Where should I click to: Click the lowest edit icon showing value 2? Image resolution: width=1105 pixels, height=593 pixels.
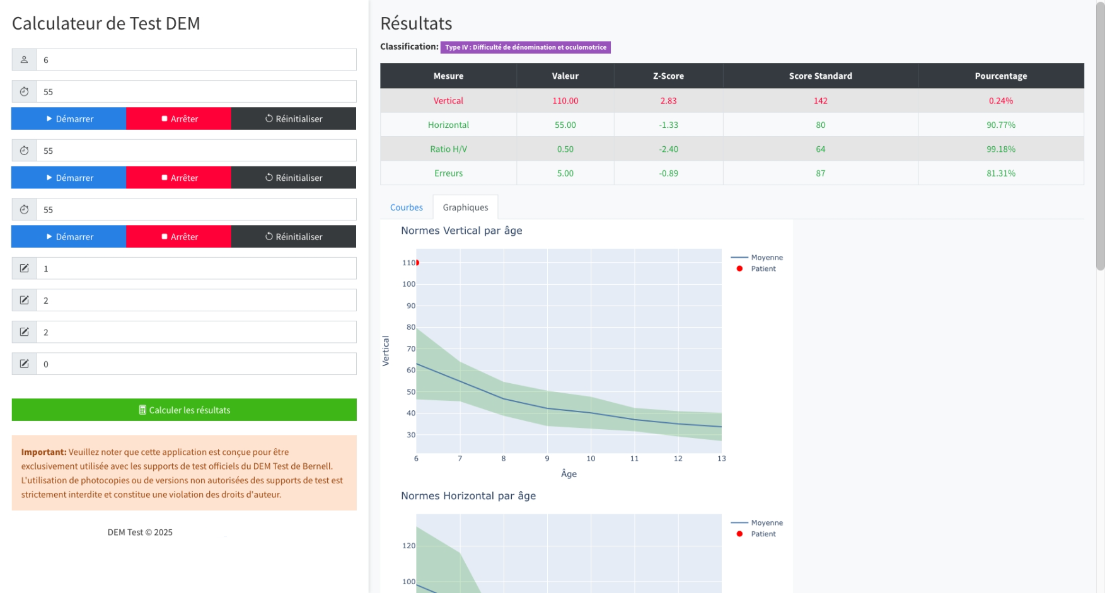point(24,332)
